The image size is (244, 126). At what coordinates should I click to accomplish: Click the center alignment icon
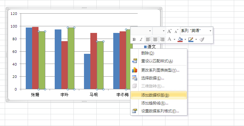click(x=155, y=40)
